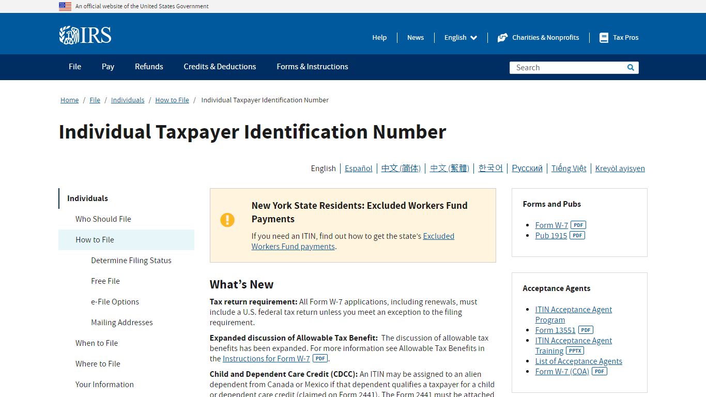Click the yellow exclamation alert icon
The height and width of the screenshot is (397, 706).
tap(227, 220)
